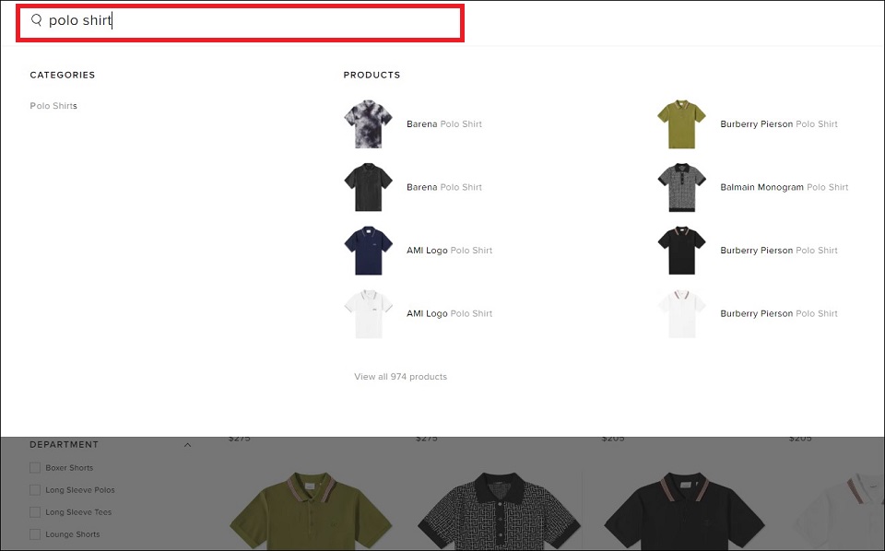The image size is (885, 551).
Task: Select Burberry Pierson Polo Shirt text beside white shirt
Action: pyautogui.click(x=779, y=313)
